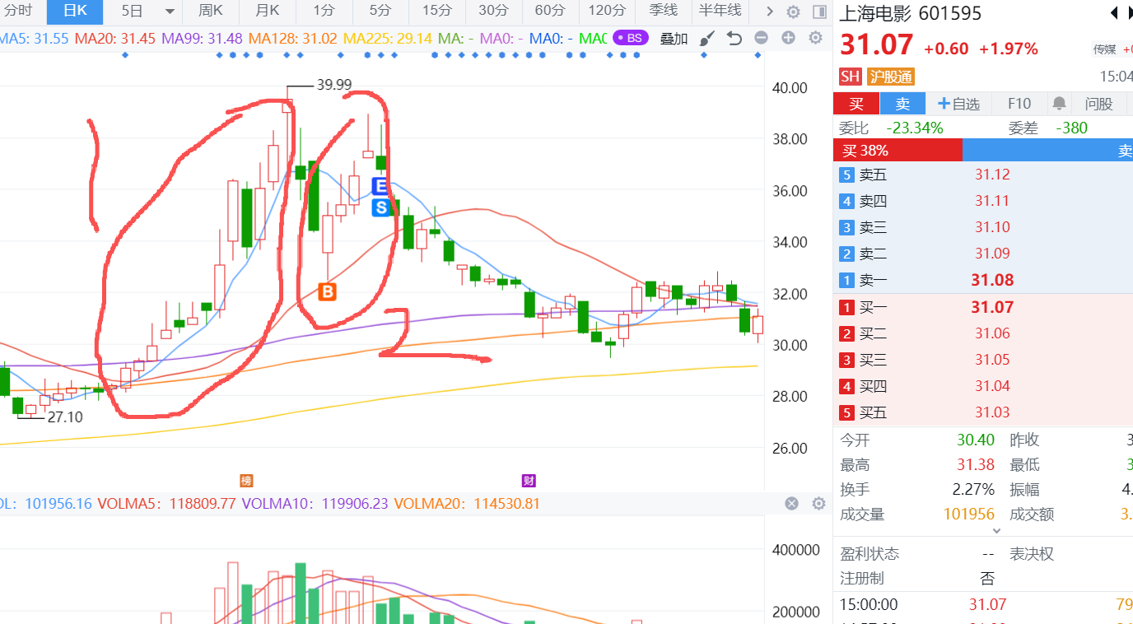The height and width of the screenshot is (624, 1133).
Task: Show more chart periods with right chevron
Action: (769, 12)
